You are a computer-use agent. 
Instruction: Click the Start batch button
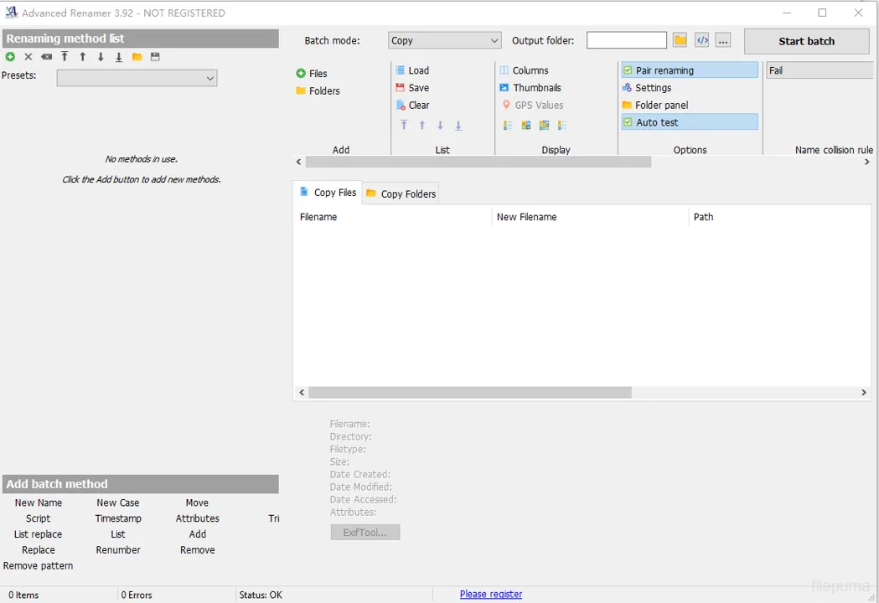pyautogui.click(x=806, y=42)
